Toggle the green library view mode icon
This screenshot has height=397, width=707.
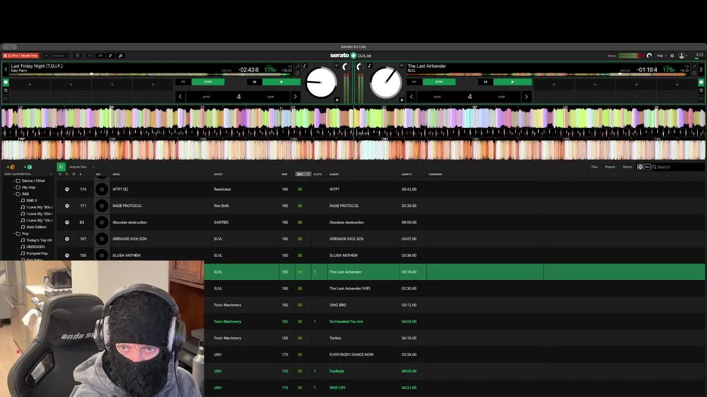(x=61, y=167)
